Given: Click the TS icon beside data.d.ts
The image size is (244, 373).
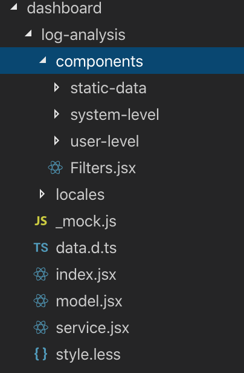Looking at the screenshot, I should [41, 248].
